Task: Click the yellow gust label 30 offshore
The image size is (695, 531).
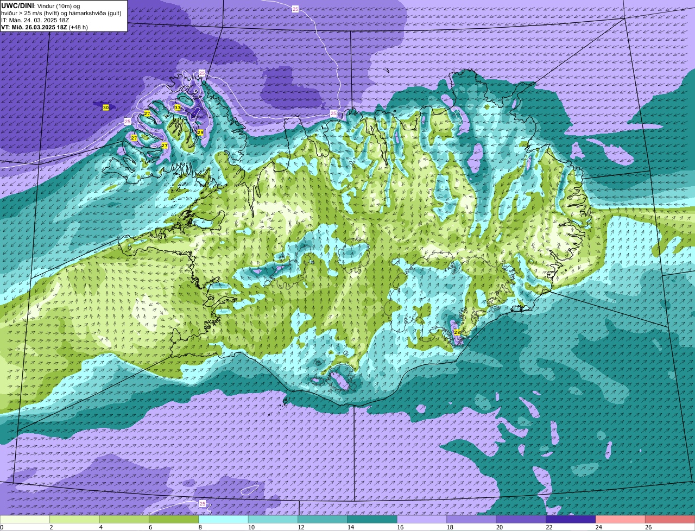Action: (106, 108)
